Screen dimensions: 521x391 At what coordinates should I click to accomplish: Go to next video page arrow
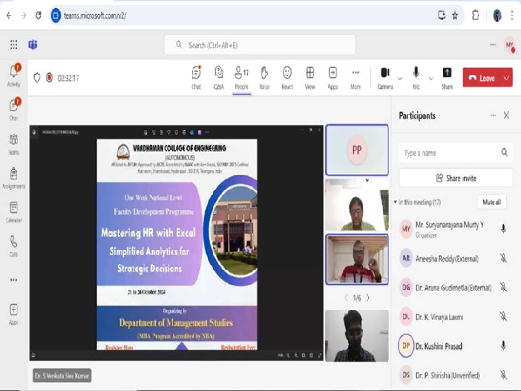368,298
